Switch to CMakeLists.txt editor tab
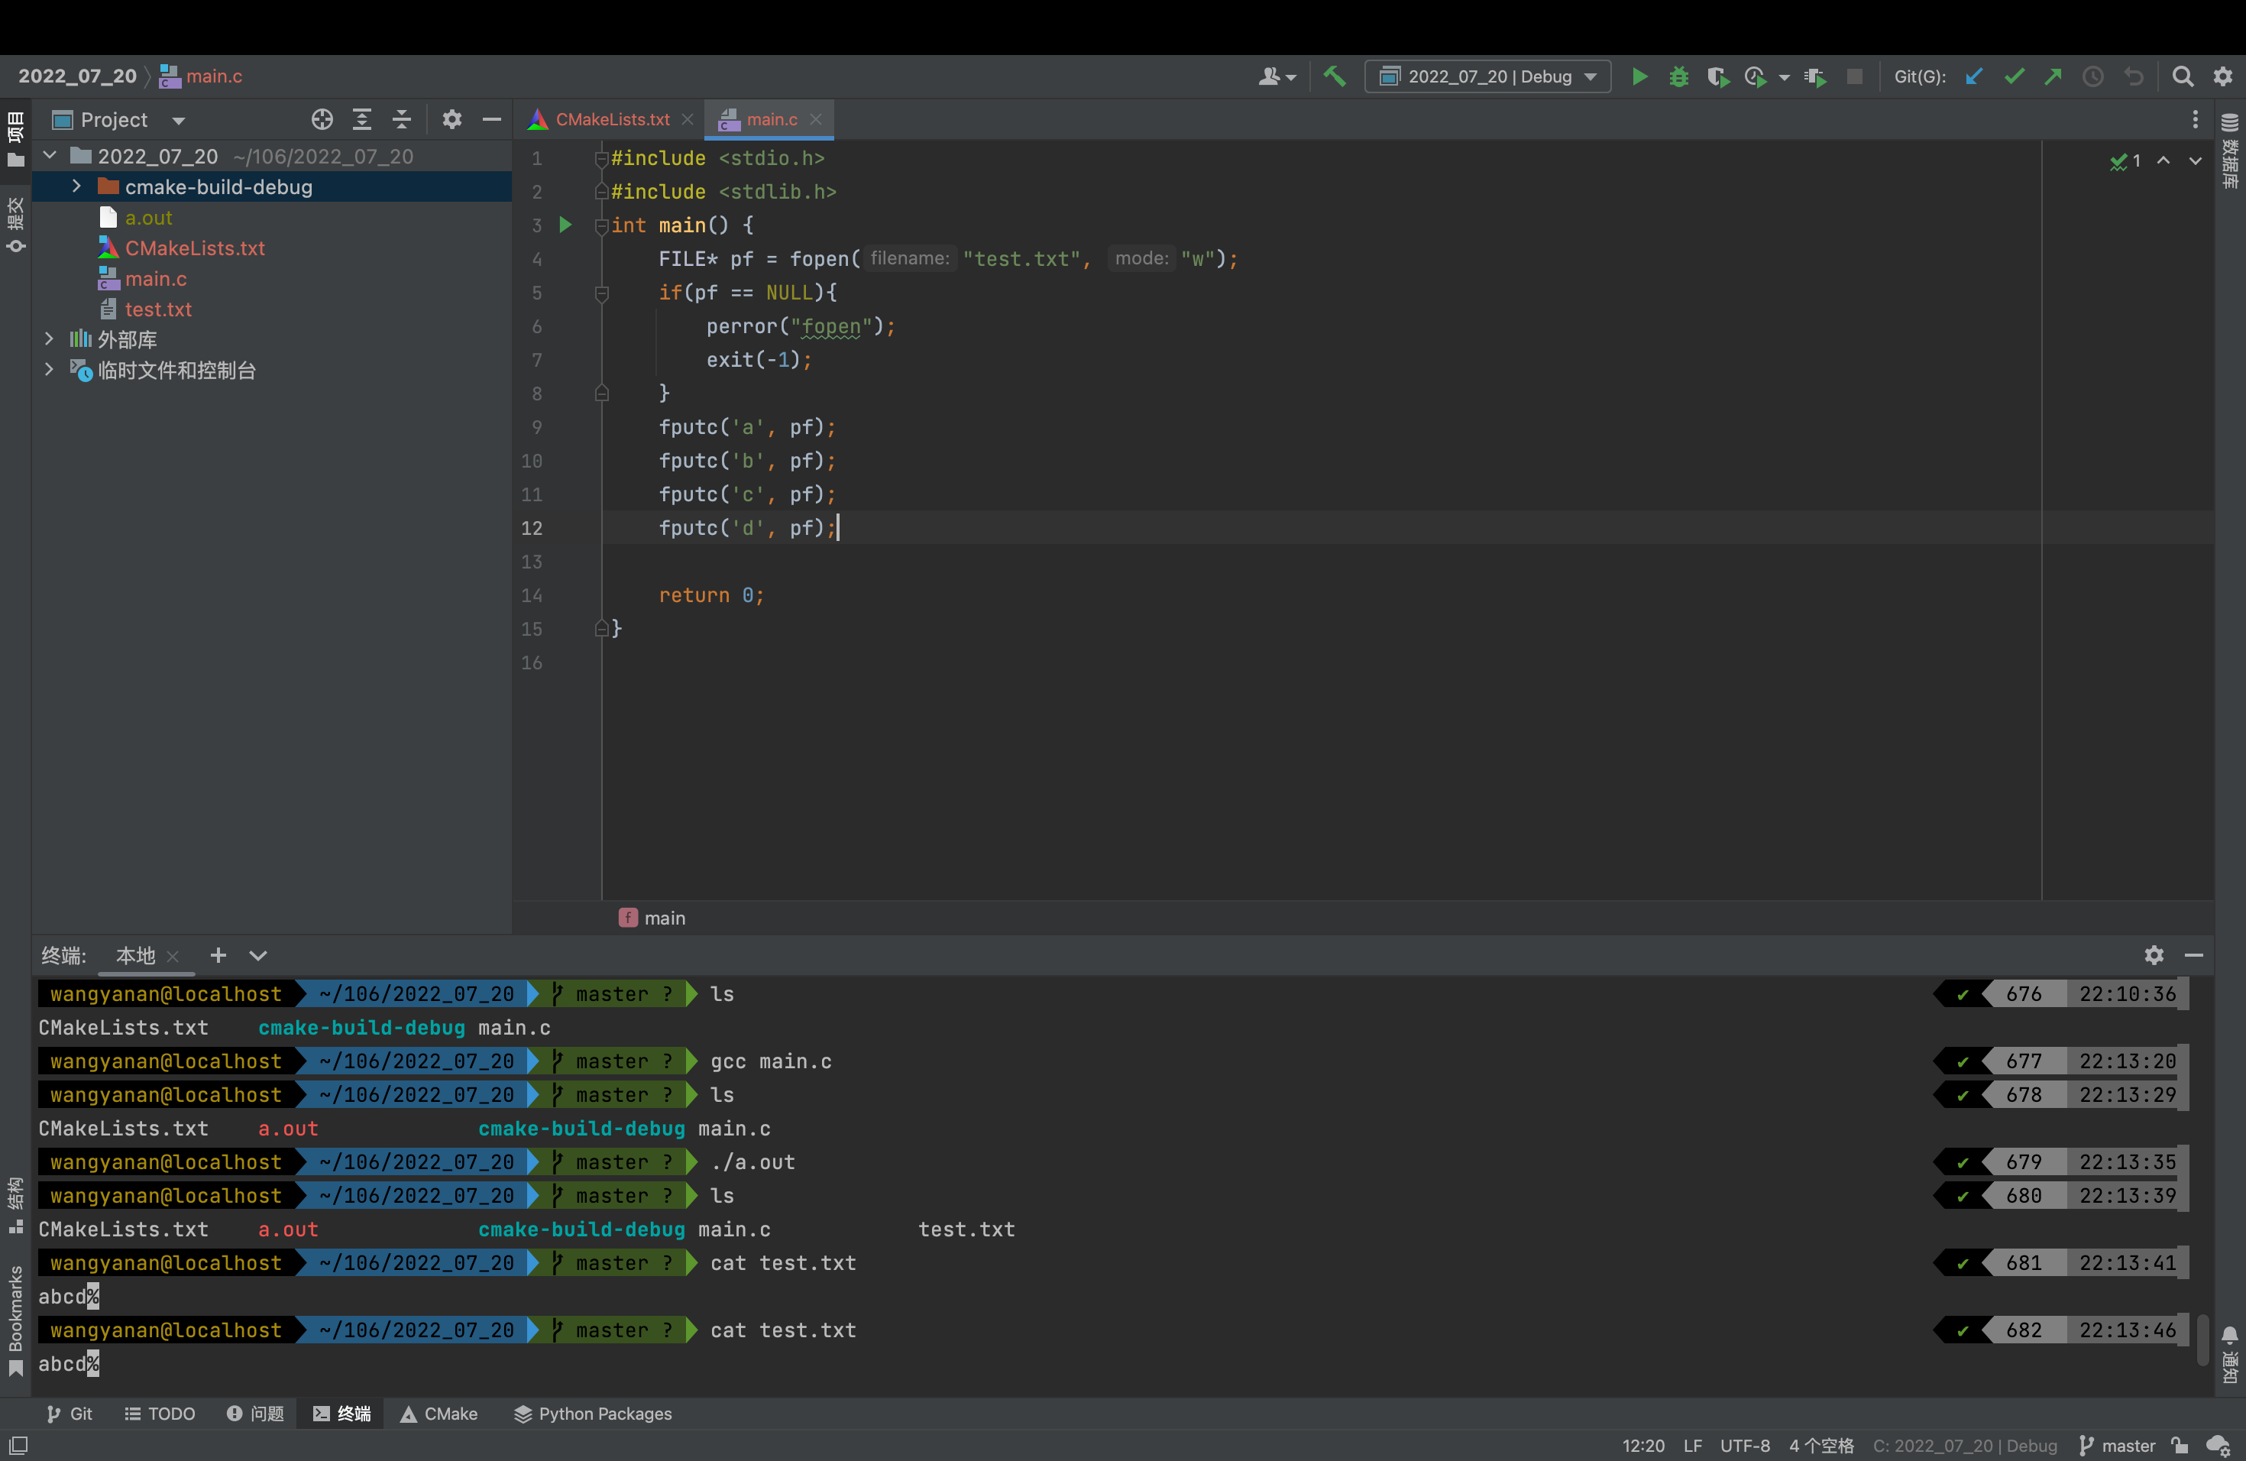The width and height of the screenshot is (2246, 1461). (x=610, y=120)
